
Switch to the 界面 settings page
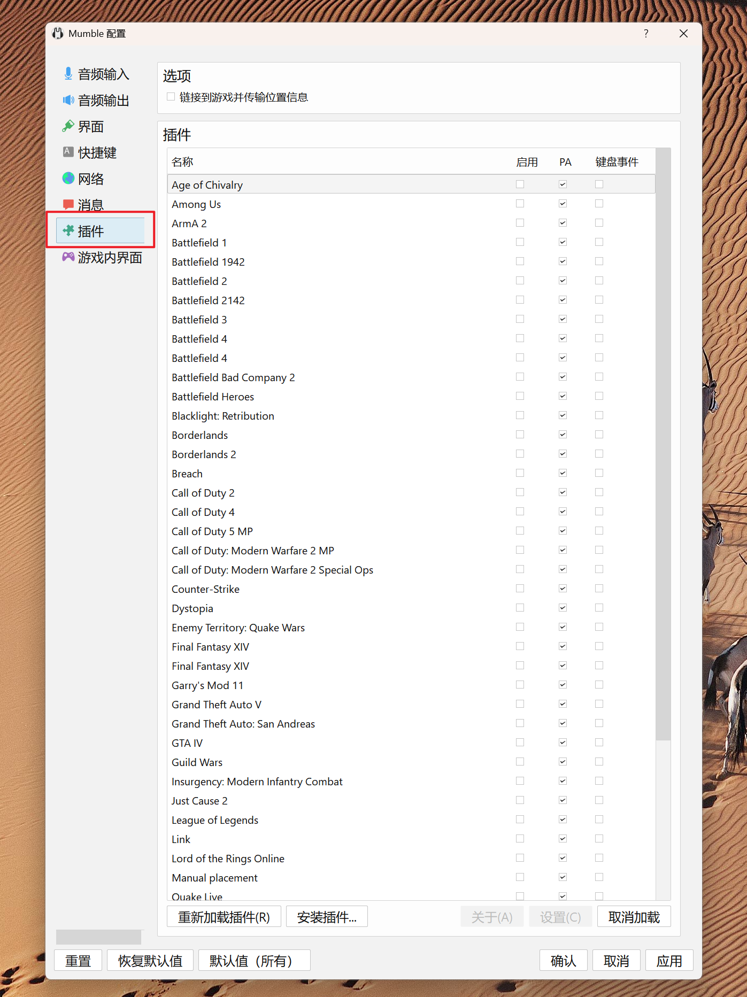[x=99, y=126]
